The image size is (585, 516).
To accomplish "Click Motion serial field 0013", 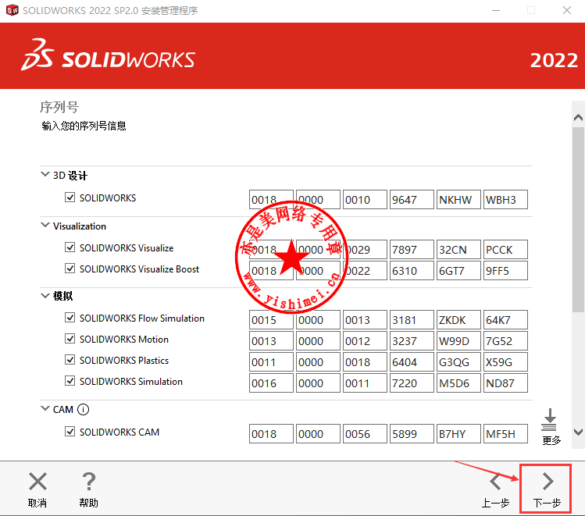I will click(271, 341).
